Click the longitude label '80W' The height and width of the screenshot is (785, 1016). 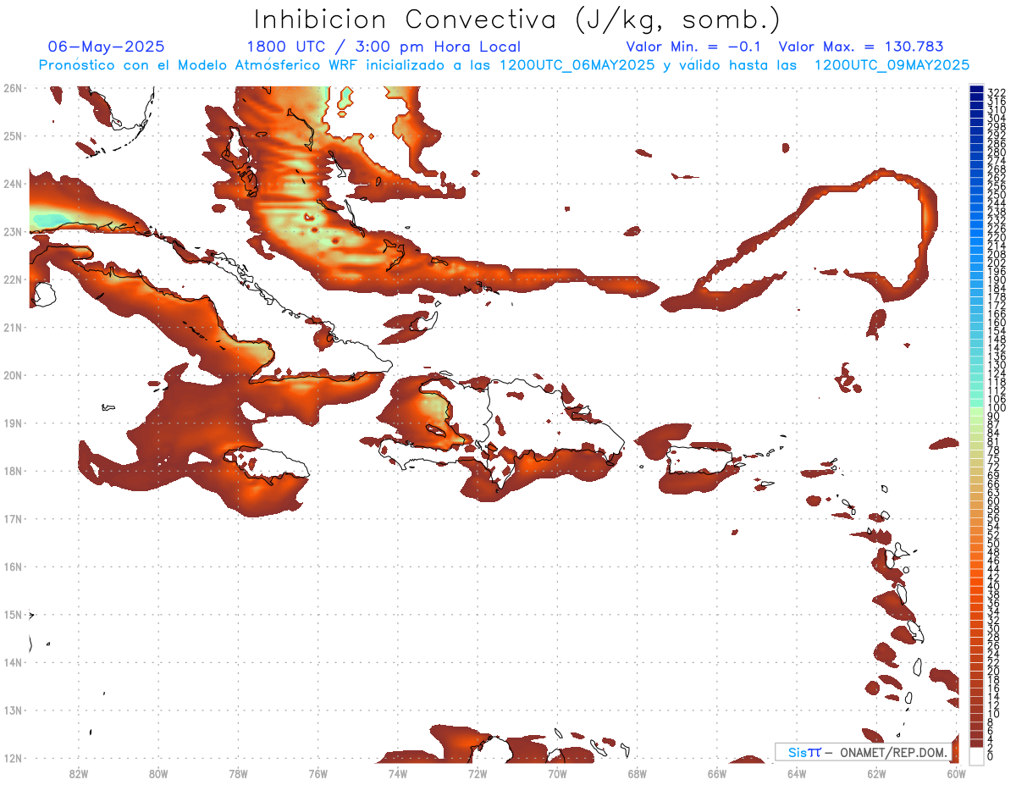coord(158,773)
